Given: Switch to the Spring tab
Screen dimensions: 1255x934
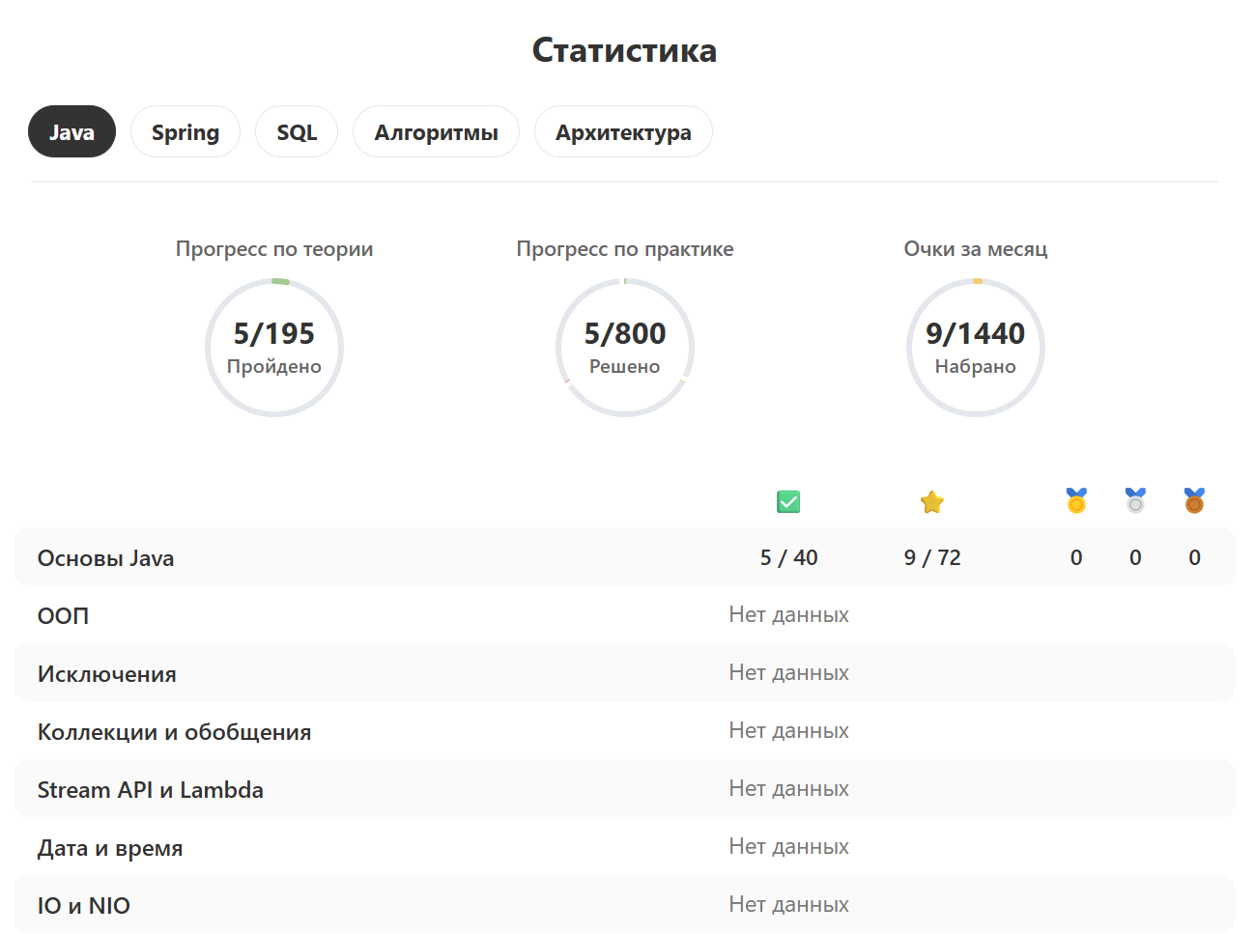Looking at the screenshot, I should coord(185,131).
